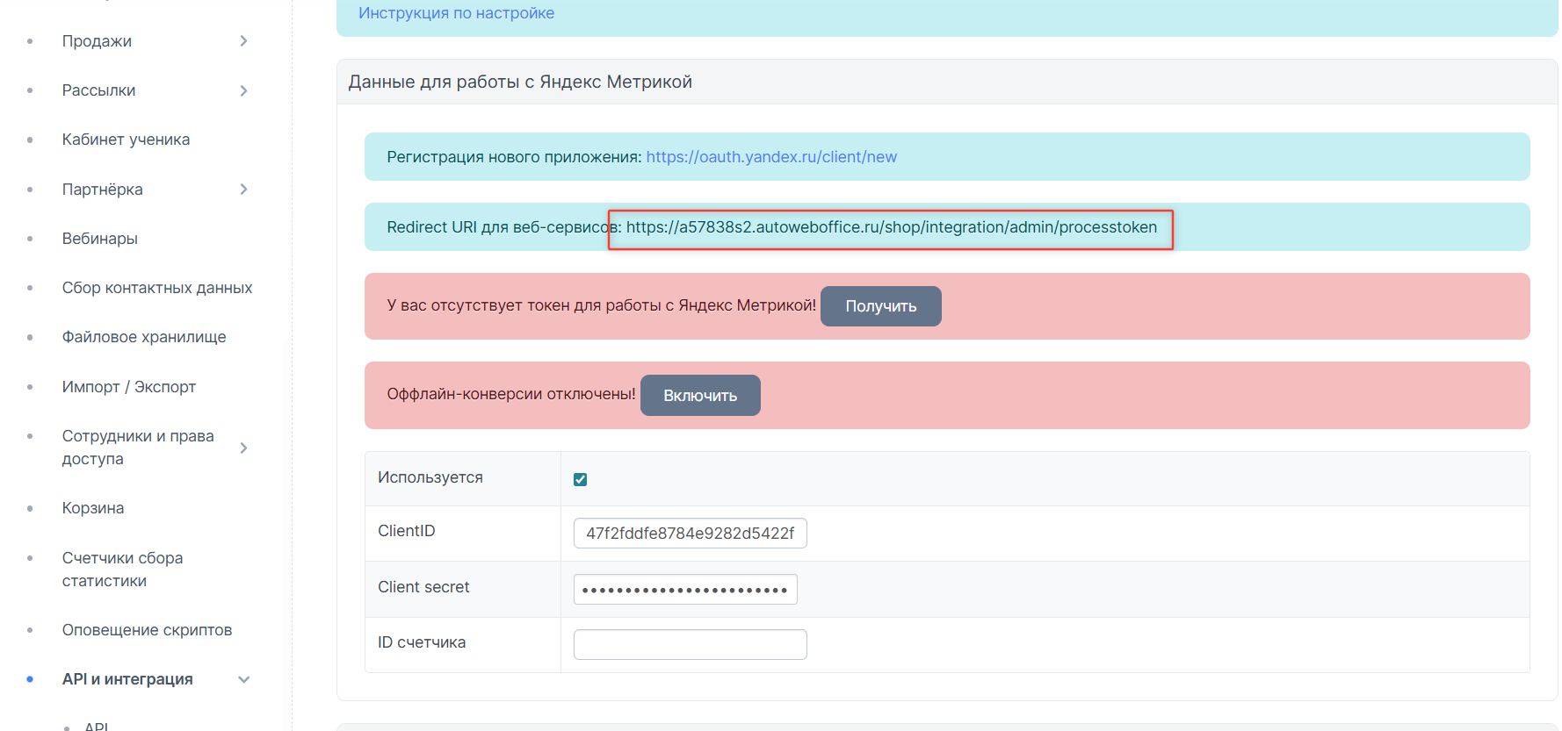Screen dimensions: 1562x731
Task: Focus the ClientID input field
Action: click(x=690, y=534)
